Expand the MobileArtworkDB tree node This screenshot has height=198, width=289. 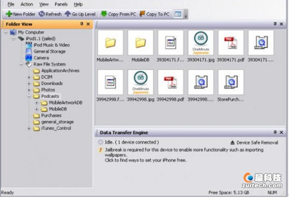37,103
